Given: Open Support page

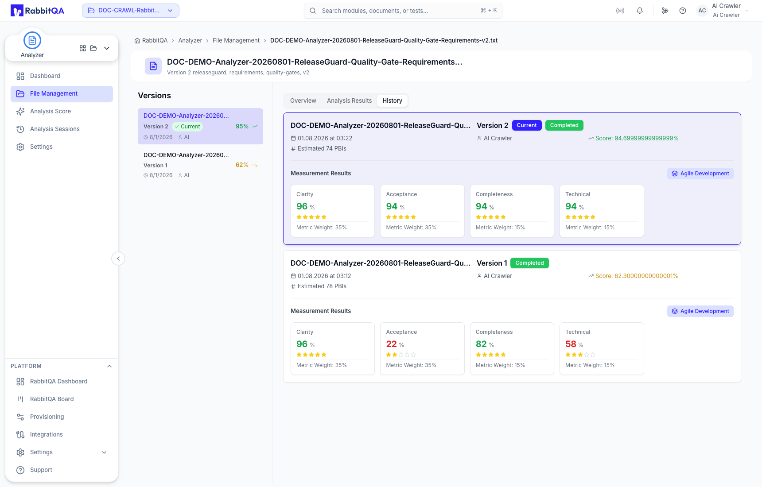Looking at the screenshot, I should click(x=62, y=470).
